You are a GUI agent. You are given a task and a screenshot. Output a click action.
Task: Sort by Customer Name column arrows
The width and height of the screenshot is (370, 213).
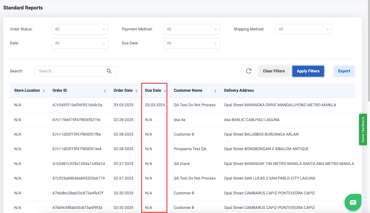point(215,91)
